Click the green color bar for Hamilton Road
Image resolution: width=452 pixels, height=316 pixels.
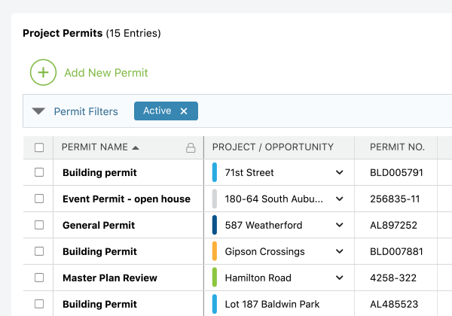click(215, 278)
